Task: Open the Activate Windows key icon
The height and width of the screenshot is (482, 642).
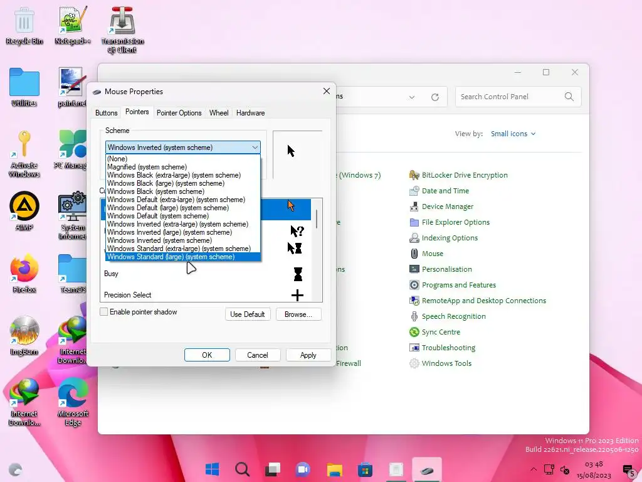Action: [24, 153]
